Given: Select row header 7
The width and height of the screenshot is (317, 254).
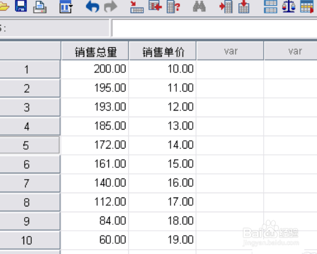Looking at the screenshot, I should click(30, 184).
